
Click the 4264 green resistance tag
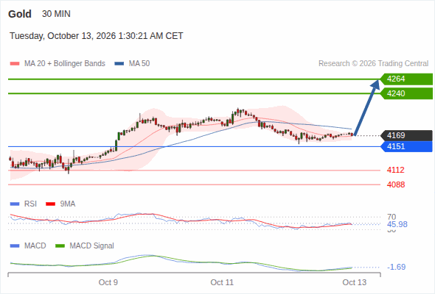(406, 79)
